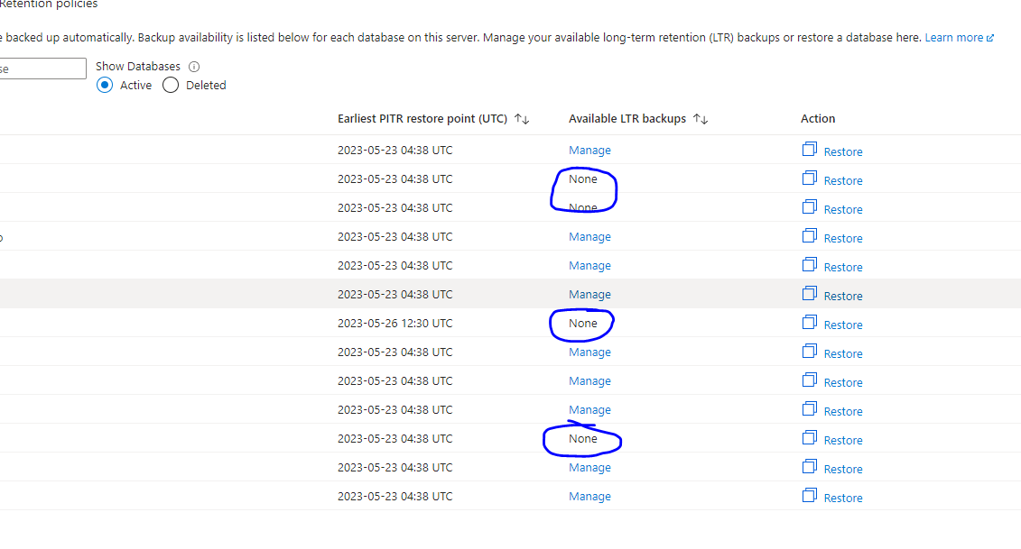Click the restore icon in the last row
This screenshot has width=1021, height=549.
pos(810,496)
